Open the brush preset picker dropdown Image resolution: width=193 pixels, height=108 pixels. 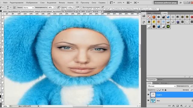(11, 7)
